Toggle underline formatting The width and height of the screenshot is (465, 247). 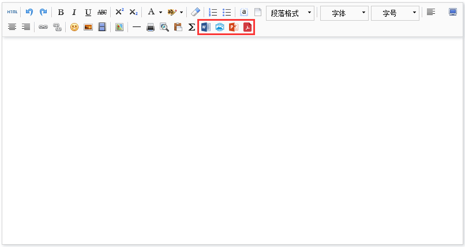click(x=88, y=12)
